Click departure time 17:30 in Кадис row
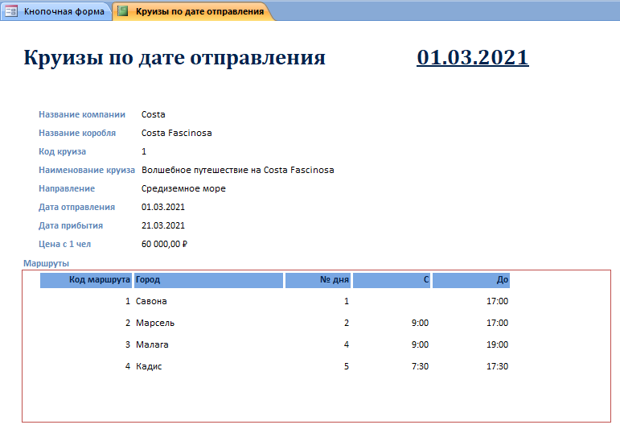Viewport: 620px width, 433px height. (497, 366)
